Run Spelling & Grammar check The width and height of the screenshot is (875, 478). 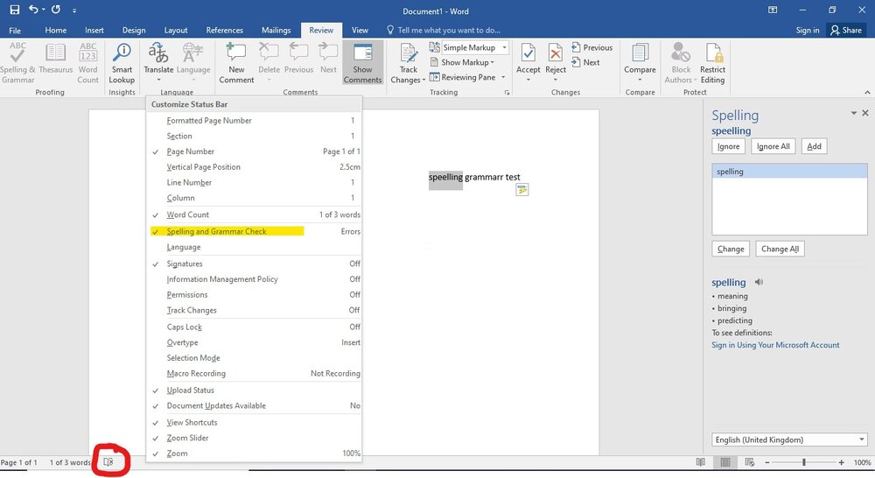(x=17, y=64)
